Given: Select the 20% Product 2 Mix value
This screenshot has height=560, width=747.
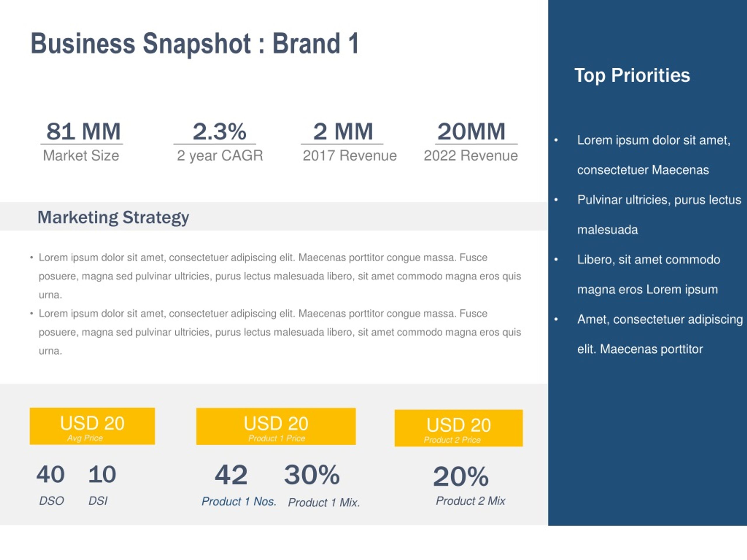Looking at the screenshot, I should click(461, 476).
